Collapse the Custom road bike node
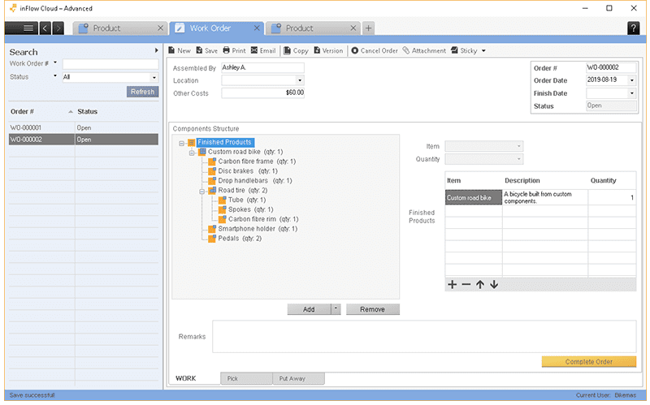Screen dimensions: 650x405 (x=192, y=153)
